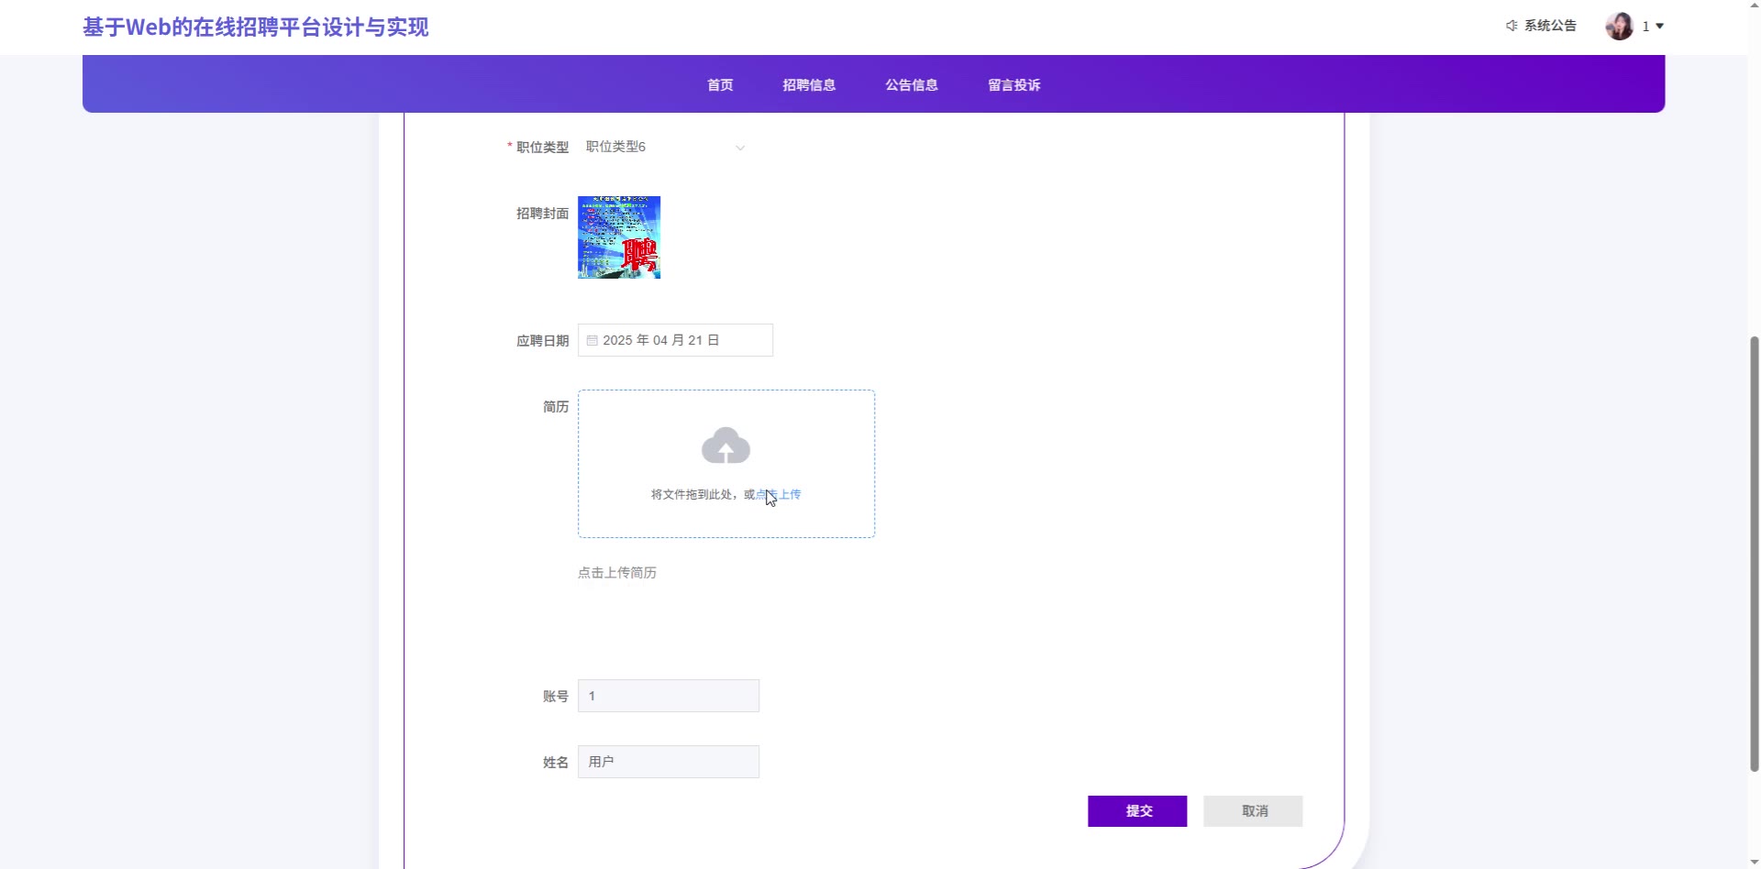Click the page vertical scrollbar thumb
1761x869 pixels.
coord(1755,555)
